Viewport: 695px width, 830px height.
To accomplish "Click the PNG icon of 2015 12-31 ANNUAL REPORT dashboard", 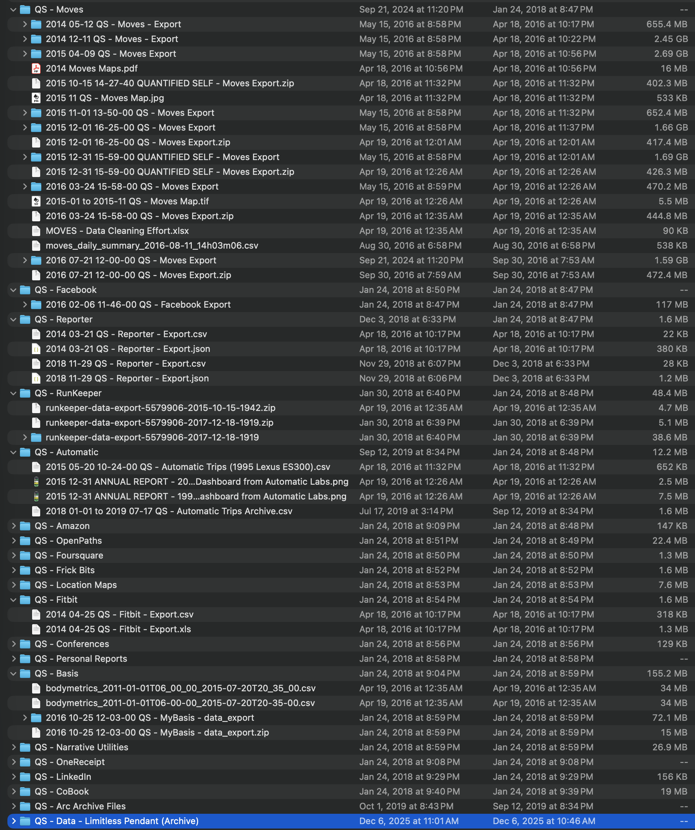I will pos(36,481).
